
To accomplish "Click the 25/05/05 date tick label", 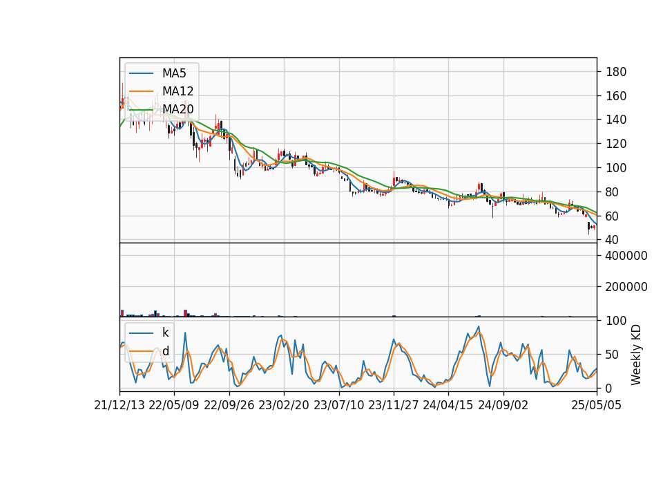I will 597,405.
